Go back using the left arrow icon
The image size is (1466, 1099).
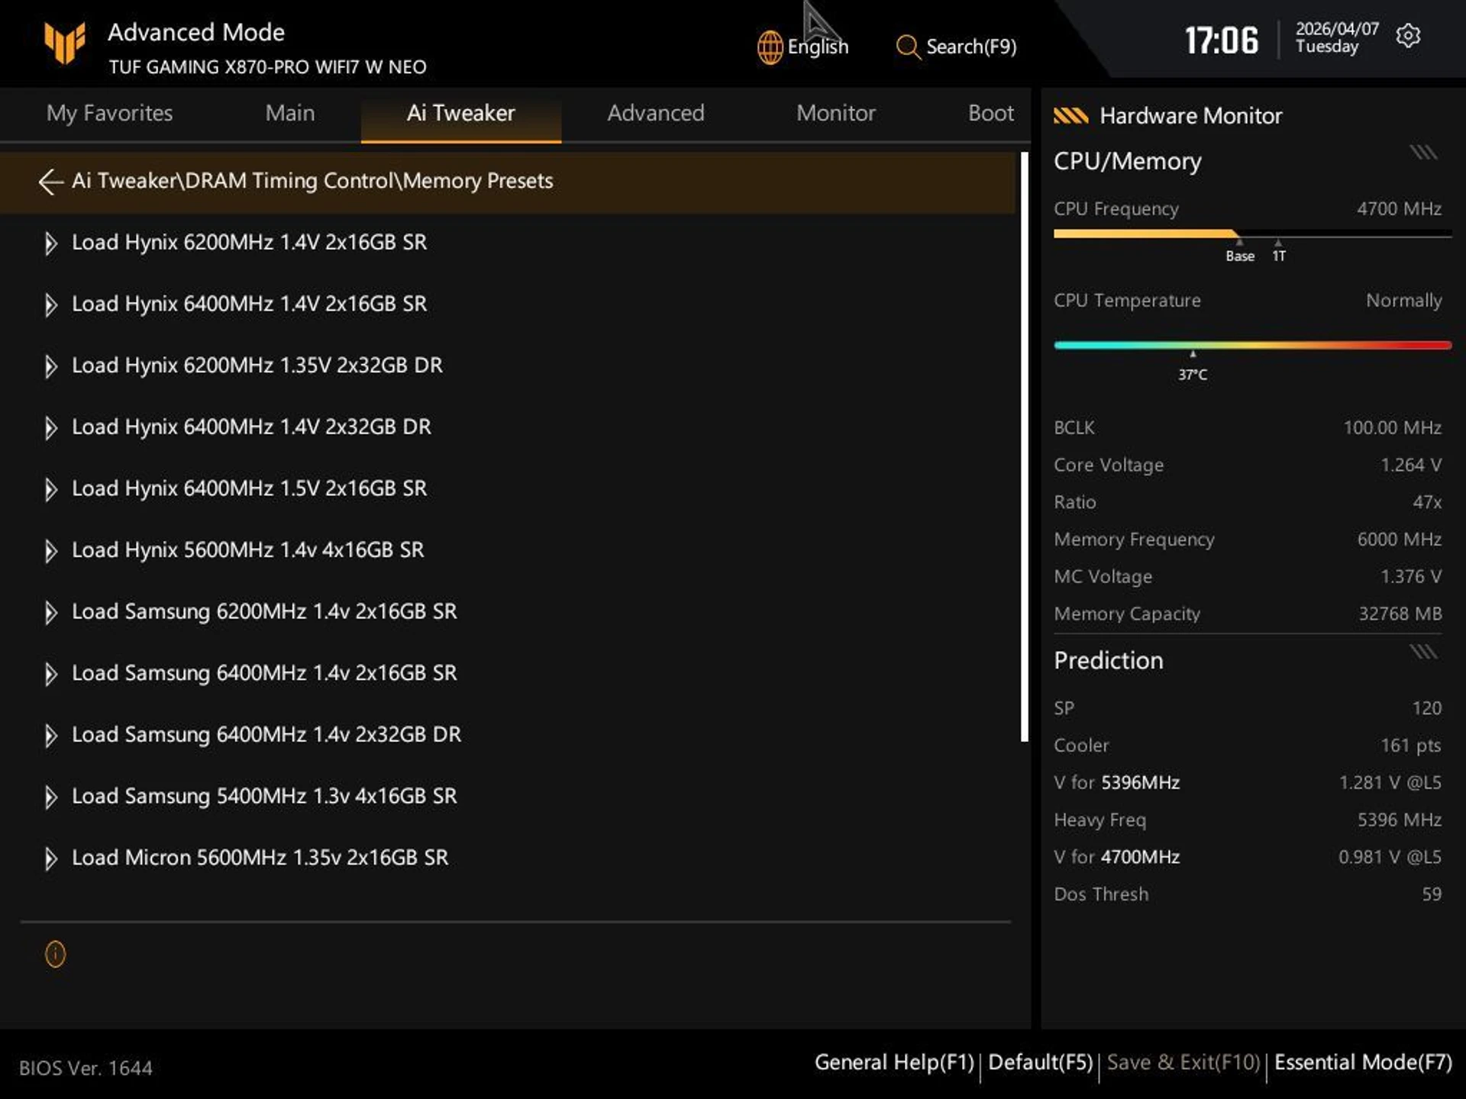point(50,182)
